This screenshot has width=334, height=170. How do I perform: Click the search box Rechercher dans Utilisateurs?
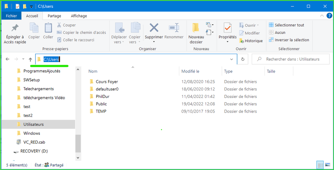pos(291,59)
